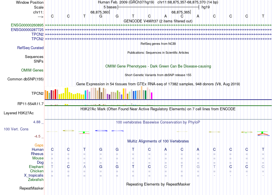Click the Common dbSNP(155) track label
Screen dimensions: 272x195
pyautogui.click(x=25, y=79)
